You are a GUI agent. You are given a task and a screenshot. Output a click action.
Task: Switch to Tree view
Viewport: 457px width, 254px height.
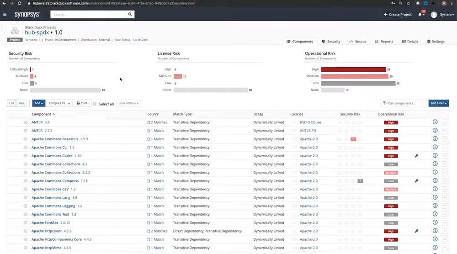coord(21,103)
